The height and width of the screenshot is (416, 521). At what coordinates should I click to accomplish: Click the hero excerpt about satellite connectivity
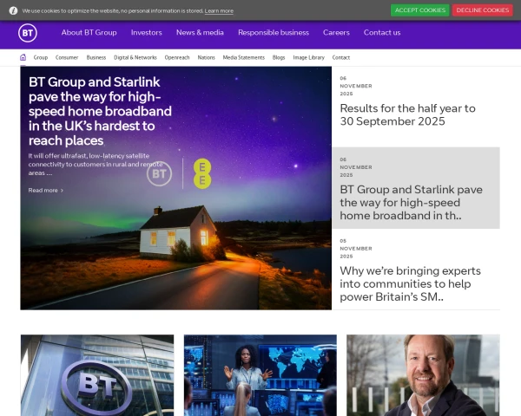point(96,164)
